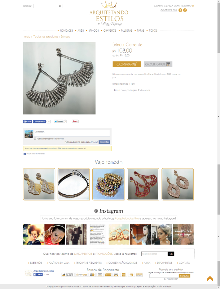This screenshot has height=289, width=220.
Task: Click the Calcule o Frete button
Action: click(158, 64)
